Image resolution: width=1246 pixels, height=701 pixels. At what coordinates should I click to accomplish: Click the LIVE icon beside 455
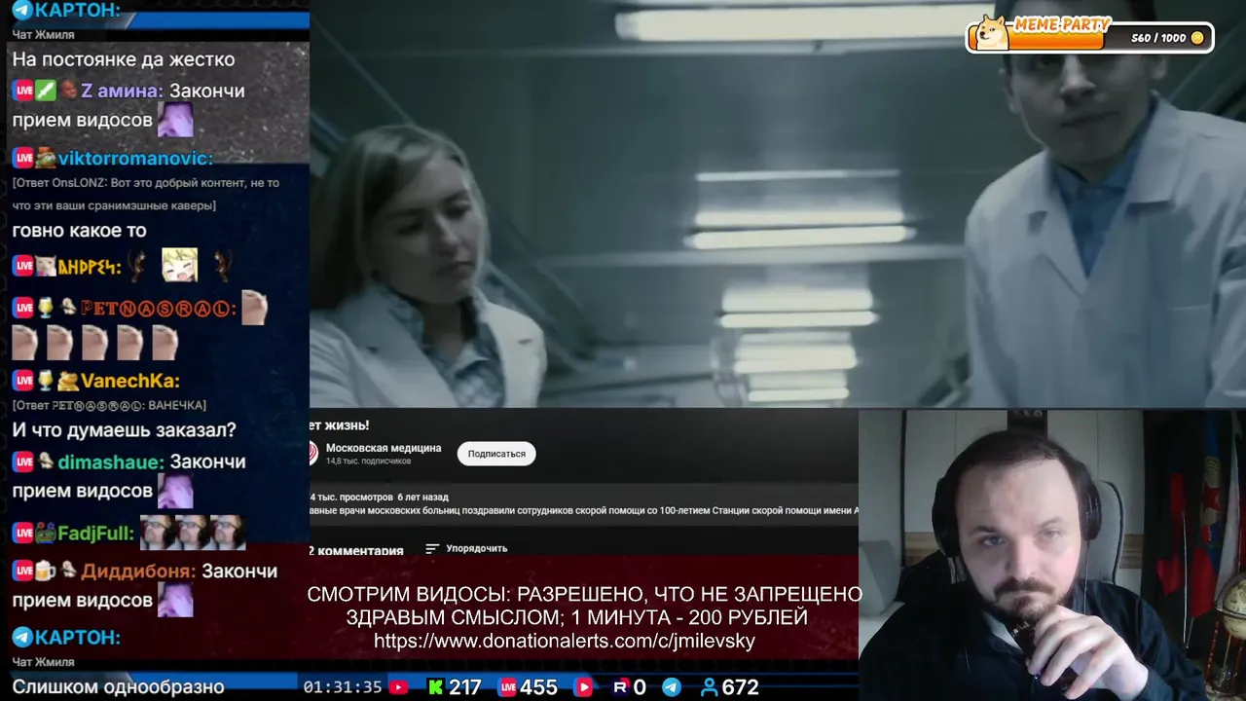tap(507, 687)
